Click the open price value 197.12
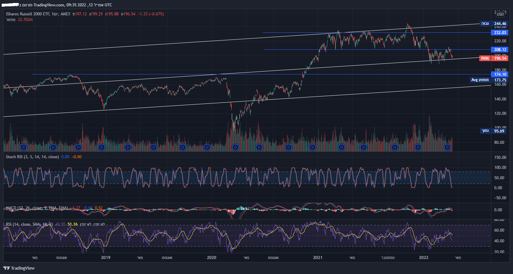This screenshot has height=274, width=513. pyautogui.click(x=81, y=14)
